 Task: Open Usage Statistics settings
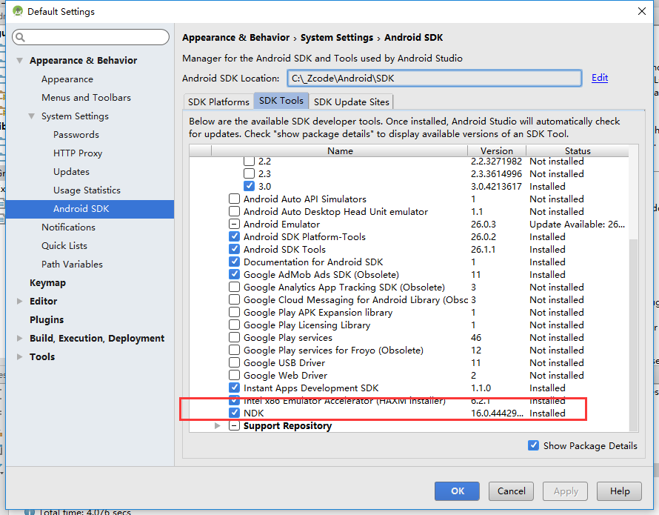coord(87,190)
